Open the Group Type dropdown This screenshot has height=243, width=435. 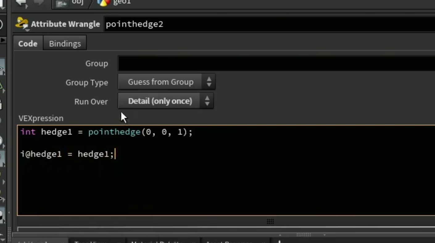pos(167,82)
